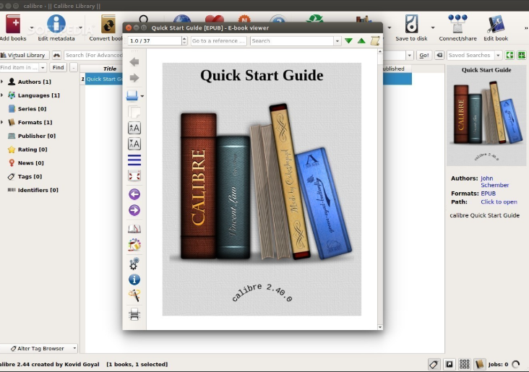
Task: Open viewer Preferences gears icon
Action: click(x=134, y=264)
